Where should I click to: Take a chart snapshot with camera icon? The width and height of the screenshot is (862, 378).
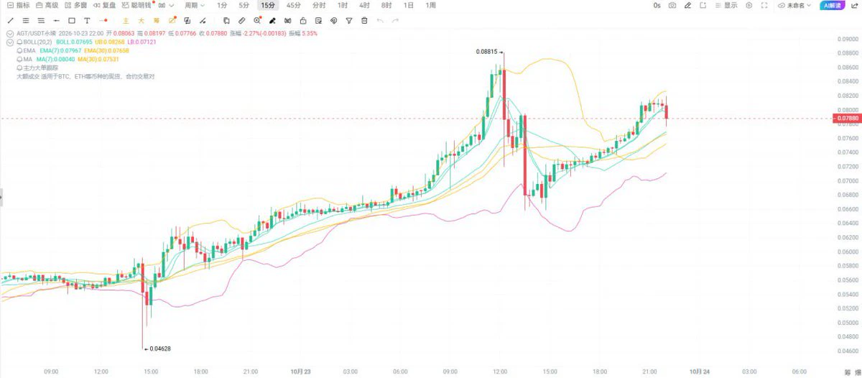(x=672, y=5)
